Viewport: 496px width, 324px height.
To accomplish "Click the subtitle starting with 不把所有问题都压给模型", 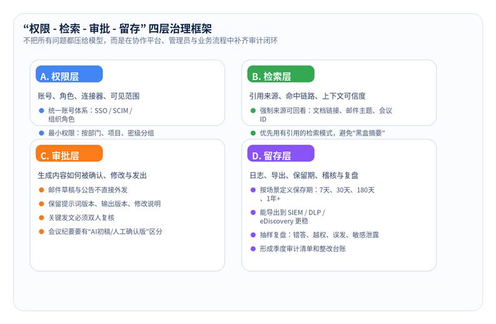I will [149, 40].
